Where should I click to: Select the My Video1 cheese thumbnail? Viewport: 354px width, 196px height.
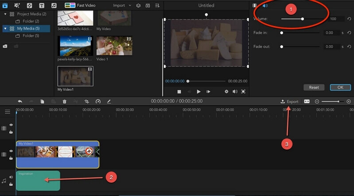tap(75, 76)
